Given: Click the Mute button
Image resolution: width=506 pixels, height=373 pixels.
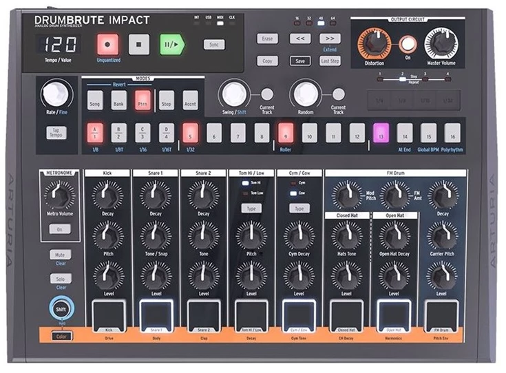Looking at the screenshot, I should [x=61, y=255].
